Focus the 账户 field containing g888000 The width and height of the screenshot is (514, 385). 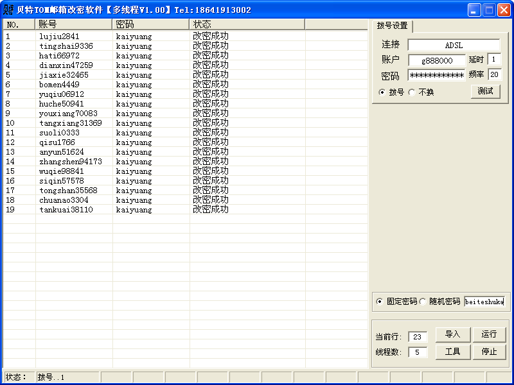click(436, 60)
